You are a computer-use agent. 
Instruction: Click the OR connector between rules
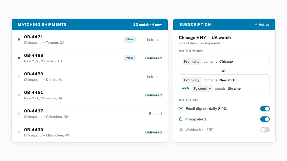[x=224, y=71]
